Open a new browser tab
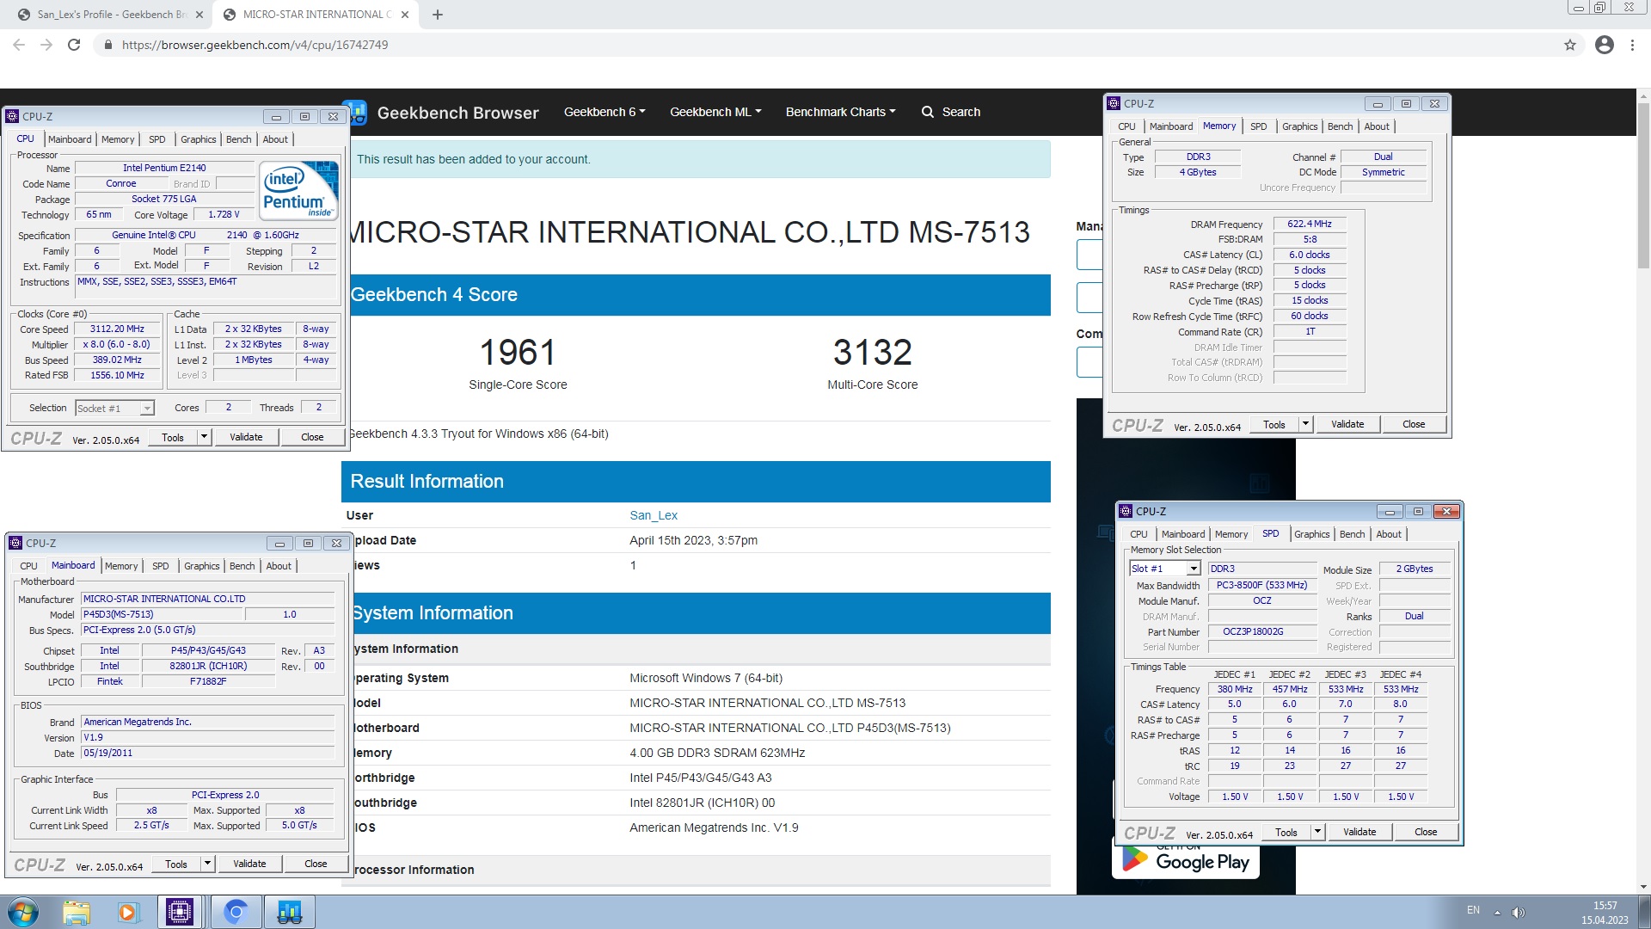This screenshot has height=929, width=1651. pos(438,15)
